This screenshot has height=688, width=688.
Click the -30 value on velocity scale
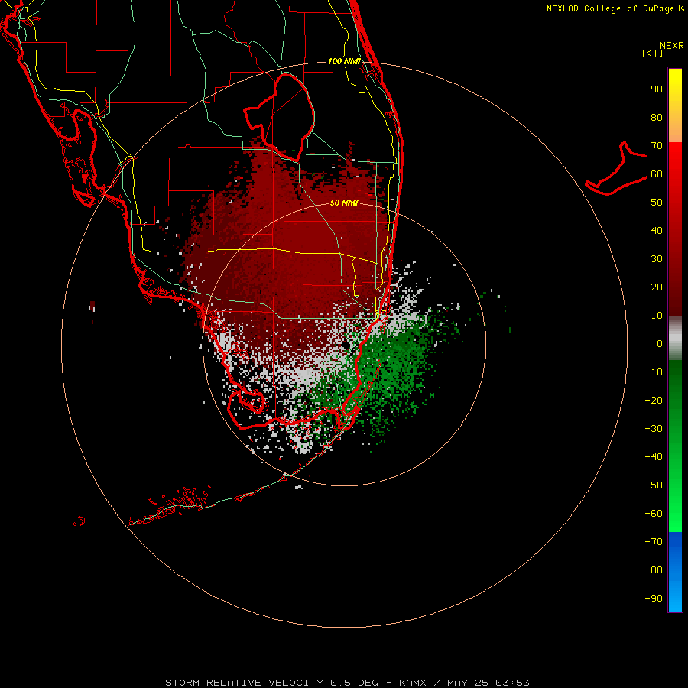pyautogui.click(x=654, y=429)
